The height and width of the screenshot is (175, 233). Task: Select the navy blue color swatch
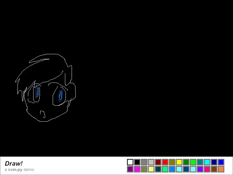(214, 162)
